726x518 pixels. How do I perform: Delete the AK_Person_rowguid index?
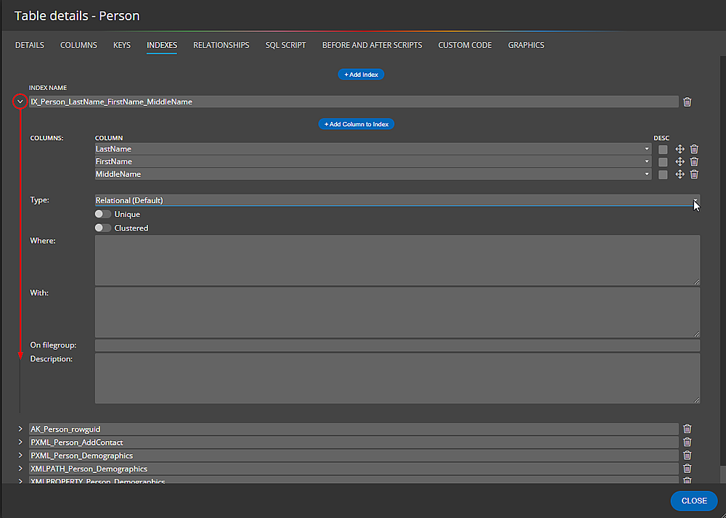click(687, 429)
